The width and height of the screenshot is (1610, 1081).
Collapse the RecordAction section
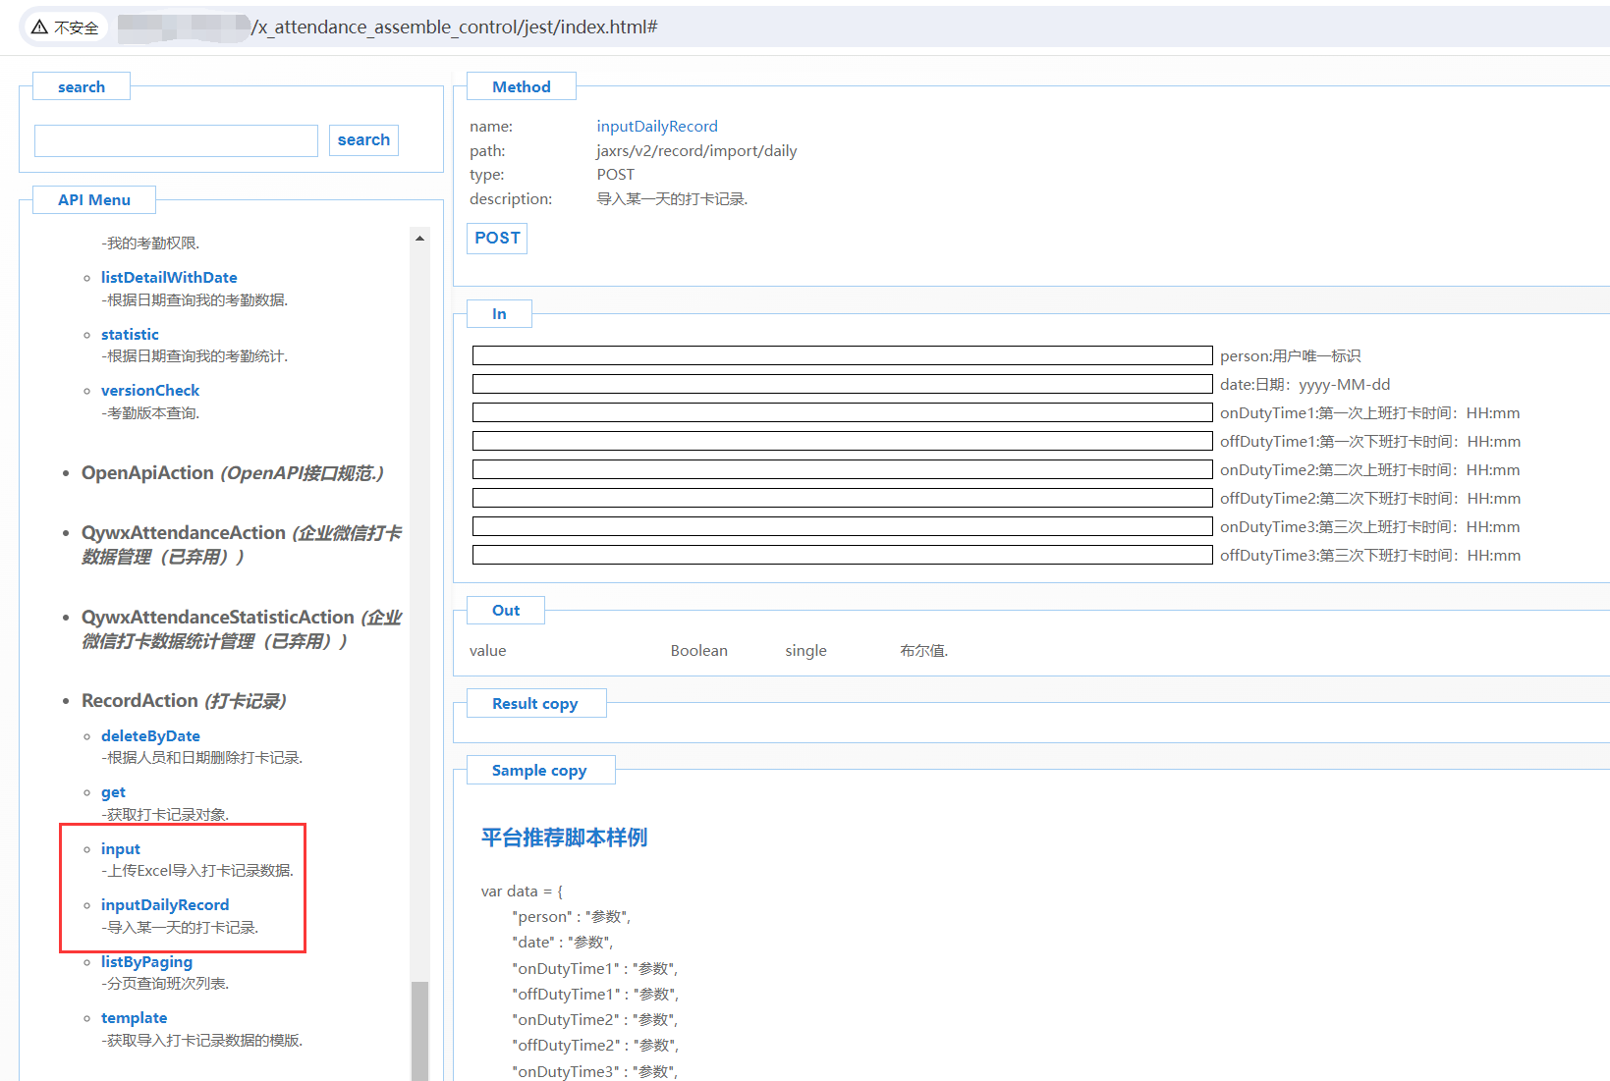click(139, 701)
